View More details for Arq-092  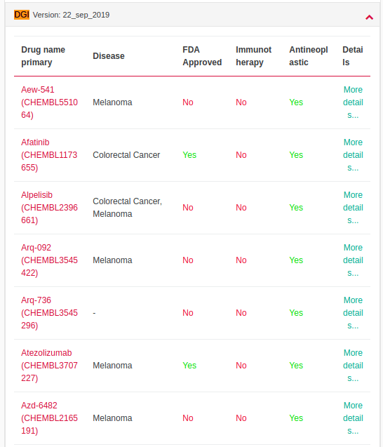(x=353, y=260)
